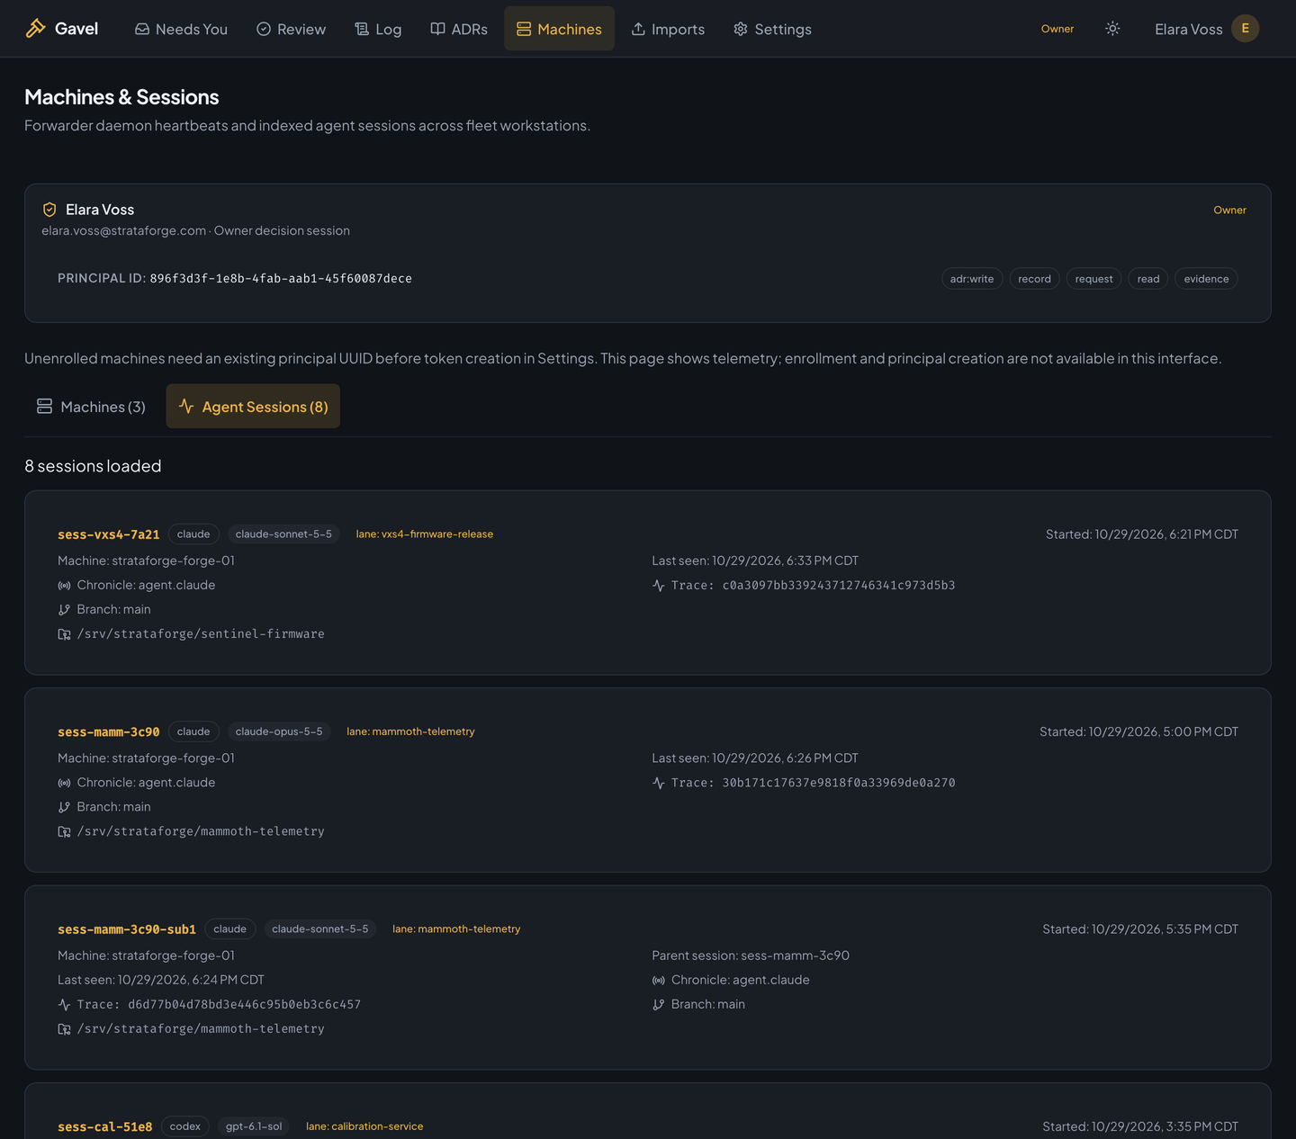Click the chronicle icon in sess-mamm-3c90-sub1 card

coord(659,981)
